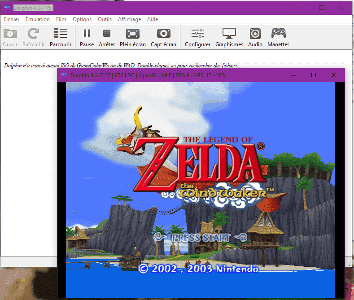Minimize the game render window
This screenshot has height=300, width=354.
coord(293,75)
